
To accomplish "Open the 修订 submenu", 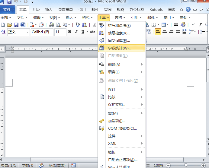I will 122,90.
